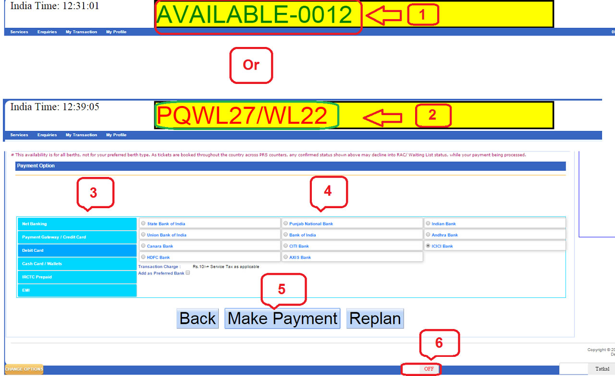The width and height of the screenshot is (615, 376).
Task: Select Andhra Bank for payment
Action: click(x=428, y=235)
